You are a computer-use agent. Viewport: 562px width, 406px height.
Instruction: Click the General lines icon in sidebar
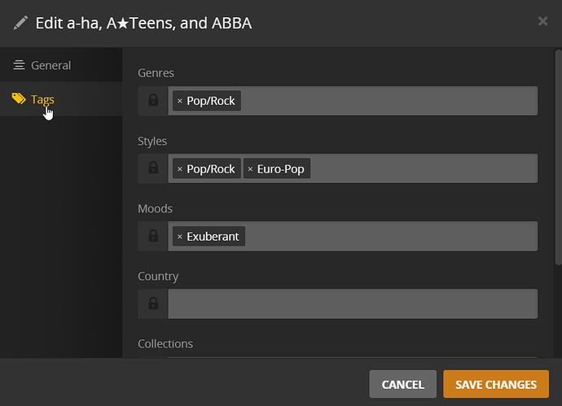click(x=19, y=65)
